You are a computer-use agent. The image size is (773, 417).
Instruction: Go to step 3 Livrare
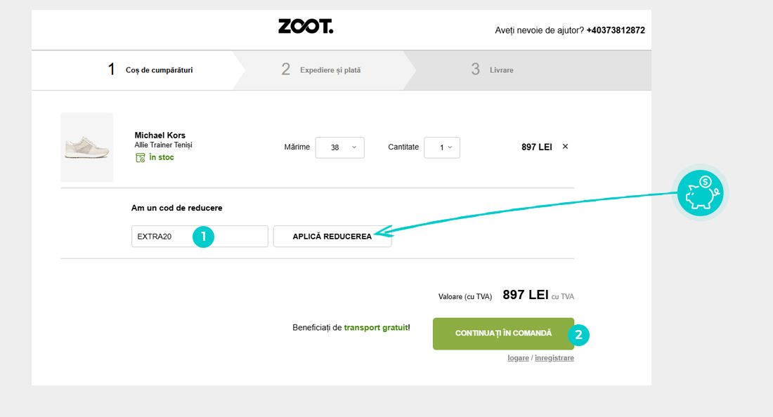point(492,70)
